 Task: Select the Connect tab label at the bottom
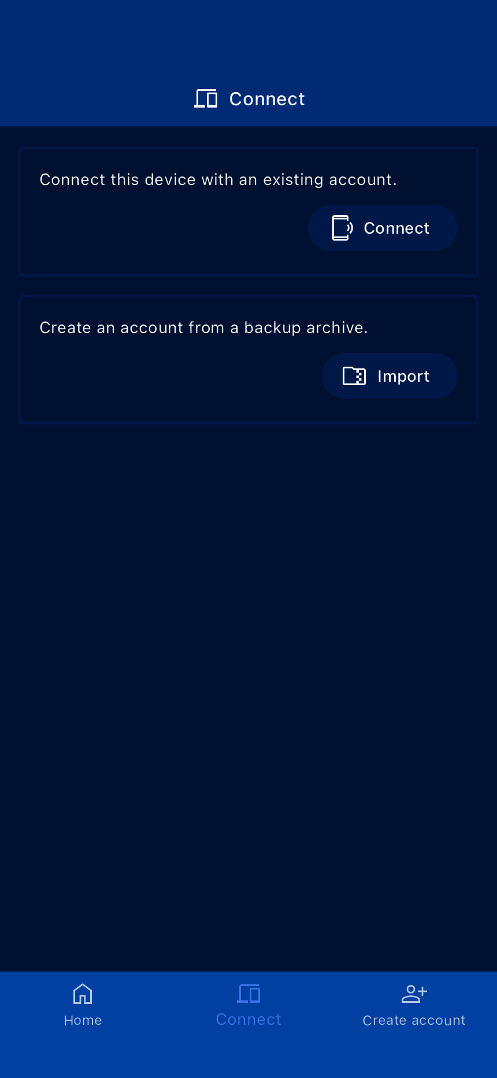point(248,1020)
